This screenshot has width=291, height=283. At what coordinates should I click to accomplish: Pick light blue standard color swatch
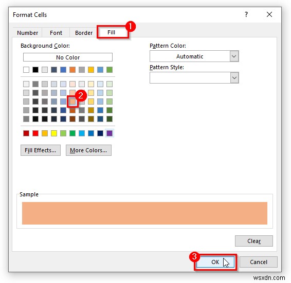pyautogui.click(x=82, y=133)
